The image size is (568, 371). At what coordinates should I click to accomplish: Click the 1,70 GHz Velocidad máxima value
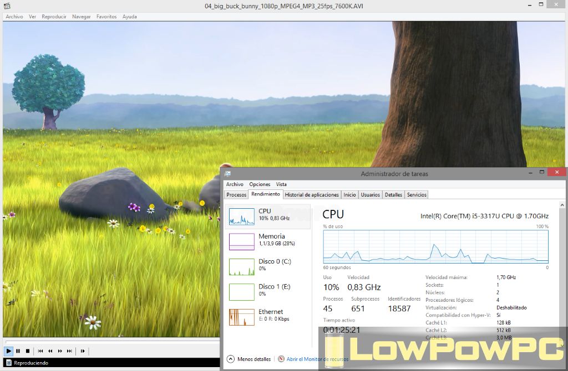tap(506, 277)
